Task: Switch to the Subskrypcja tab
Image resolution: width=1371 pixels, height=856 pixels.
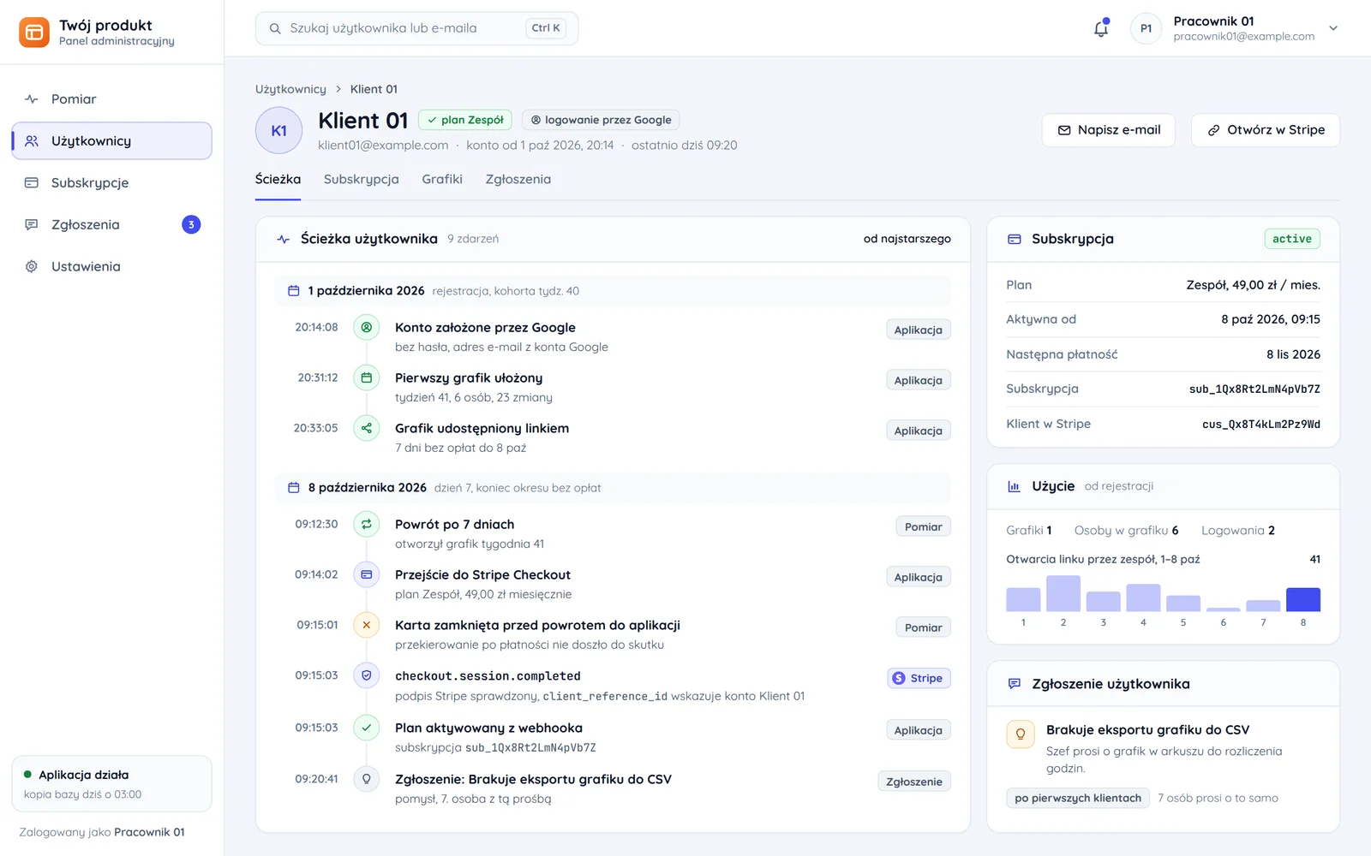Action: pos(361,180)
